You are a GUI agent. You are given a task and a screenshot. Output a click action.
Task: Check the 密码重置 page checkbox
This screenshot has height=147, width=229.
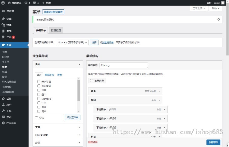point(39,86)
